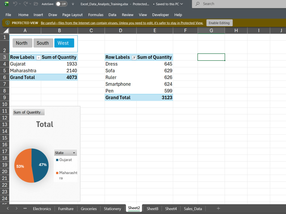Switch to the Home tab
The width and height of the screenshot is (286, 214).
coord(23,15)
